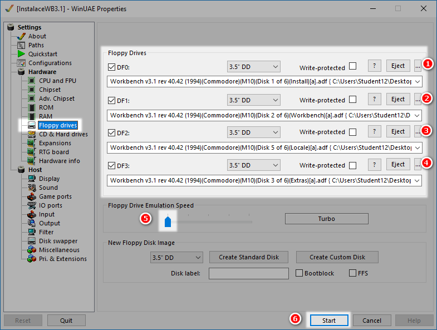
Task: Click the Configurations icon
Action: (21, 63)
